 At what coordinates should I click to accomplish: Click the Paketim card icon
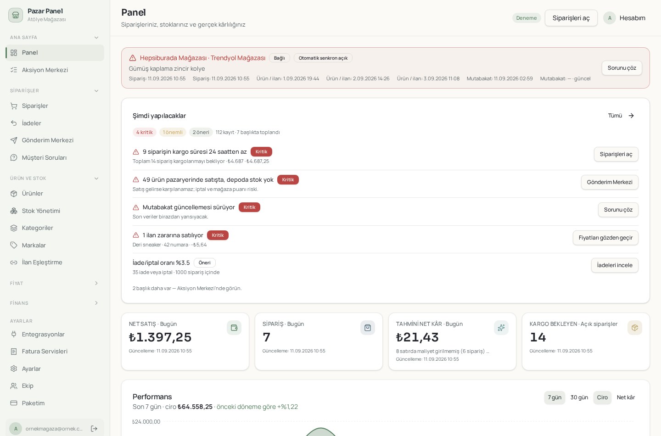(x=14, y=403)
